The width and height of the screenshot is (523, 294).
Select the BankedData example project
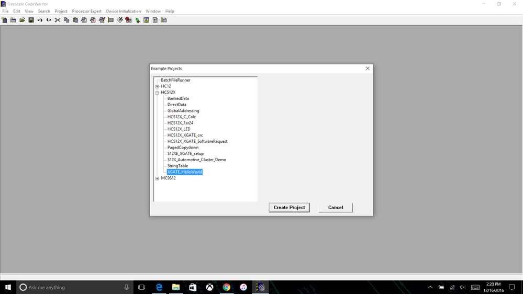tap(178, 98)
